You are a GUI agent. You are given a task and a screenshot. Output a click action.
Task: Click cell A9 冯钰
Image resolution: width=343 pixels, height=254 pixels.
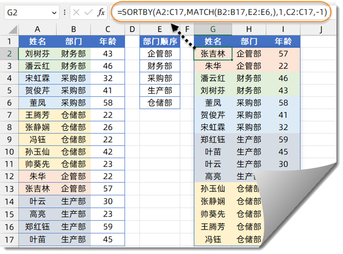click(x=37, y=140)
